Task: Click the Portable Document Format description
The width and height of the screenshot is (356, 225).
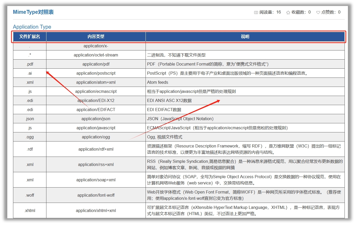Action: click(245, 64)
